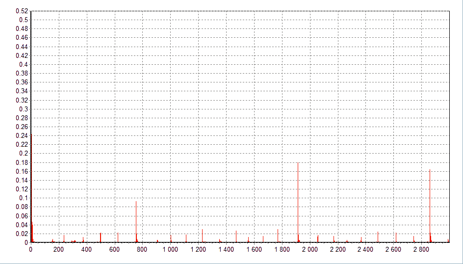Click the 0.52 label on the vertical axis
Image resolution: width=463 pixels, height=264 pixels.
click(x=22, y=11)
